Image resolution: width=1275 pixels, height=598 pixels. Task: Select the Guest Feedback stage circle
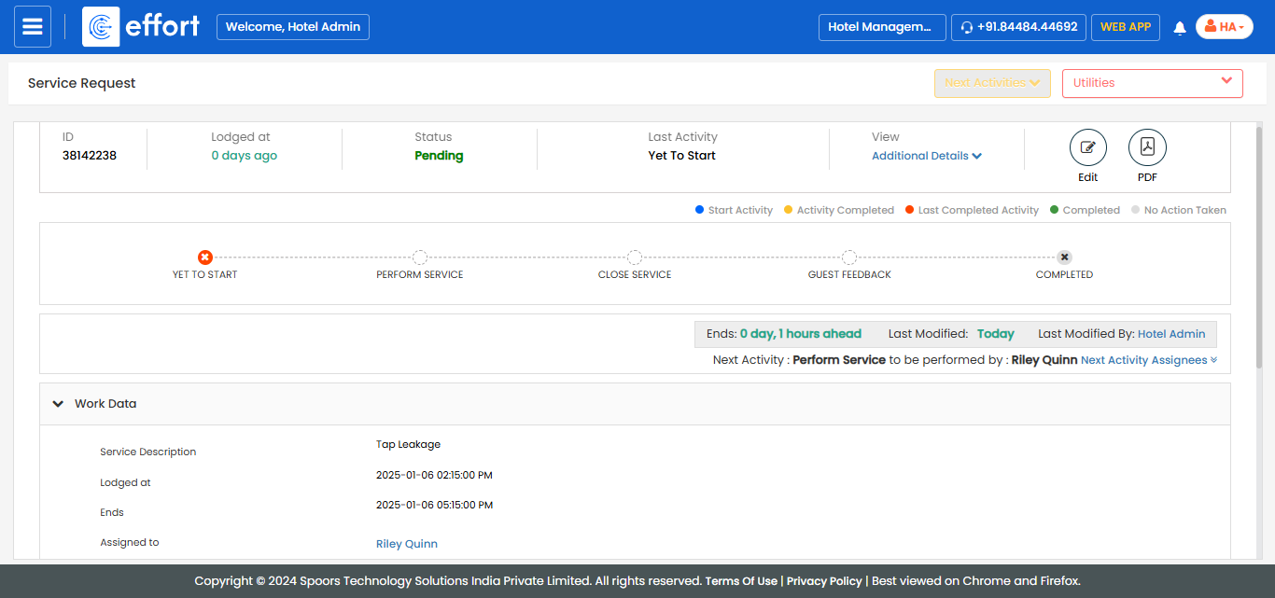(x=849, y=257)
